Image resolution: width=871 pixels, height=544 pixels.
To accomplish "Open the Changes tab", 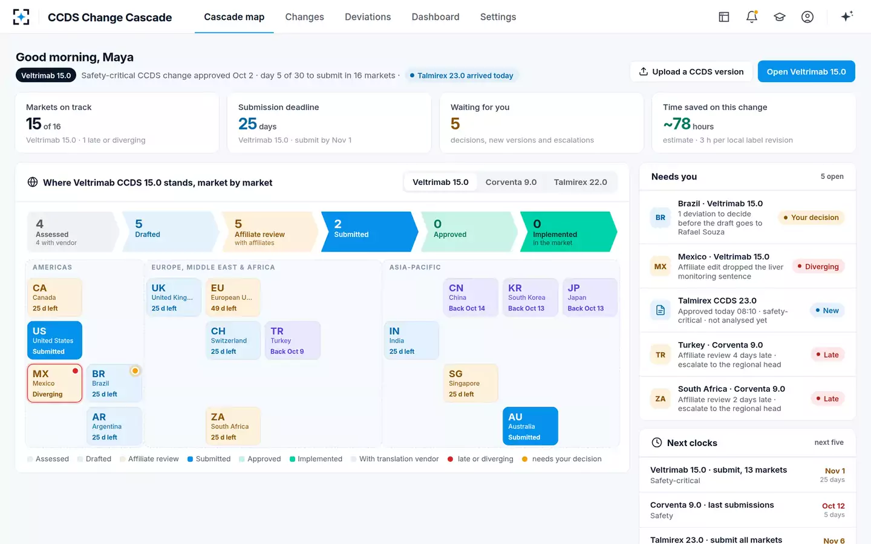I will (x=305, y=17).
